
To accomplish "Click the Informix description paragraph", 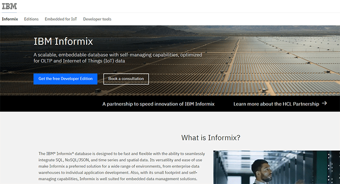I will coord(121,166).
